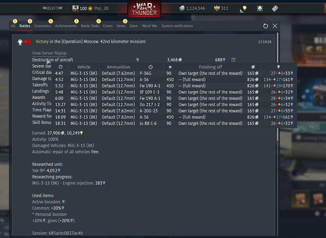Open the Items tab

tap(121, 26)
